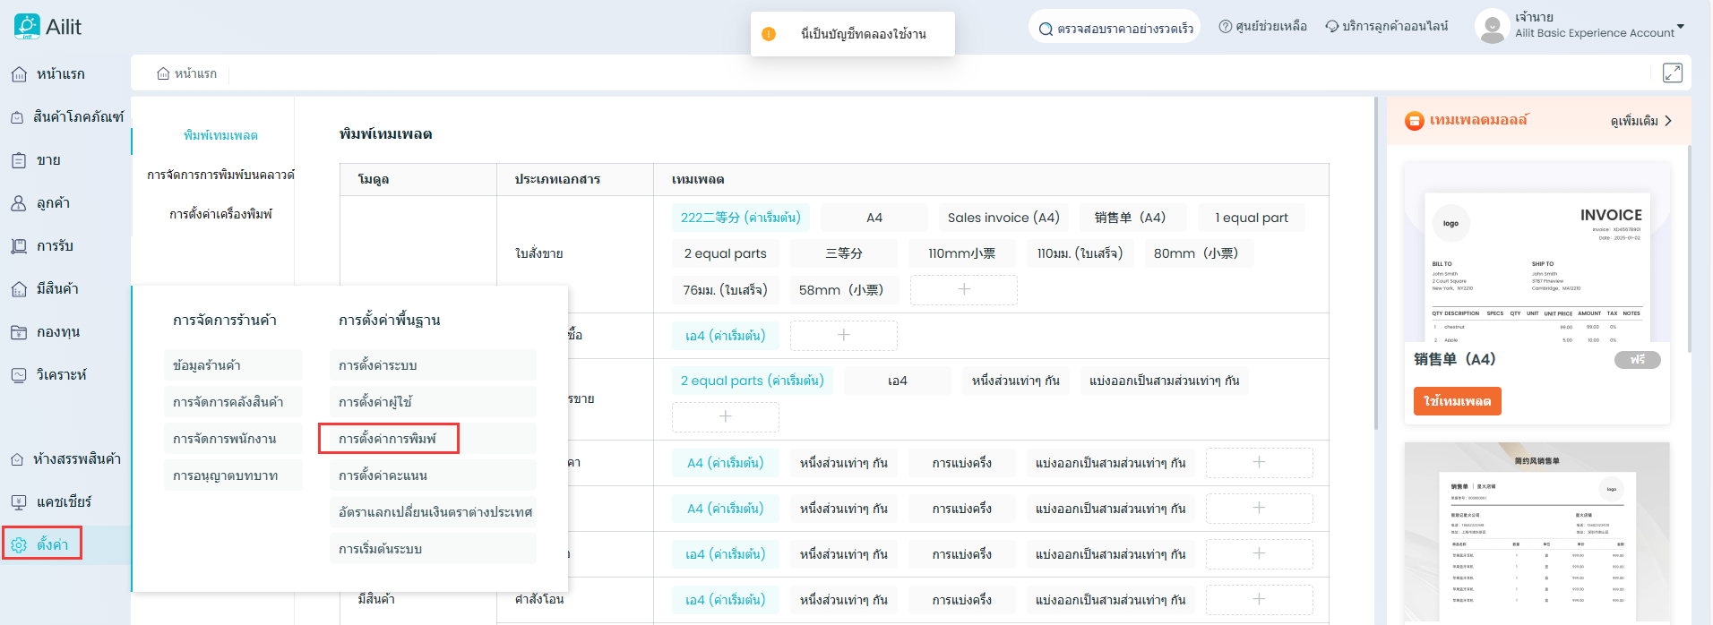Open the วิเคราะห์ analysis sidebar icon

pos(19,375)
